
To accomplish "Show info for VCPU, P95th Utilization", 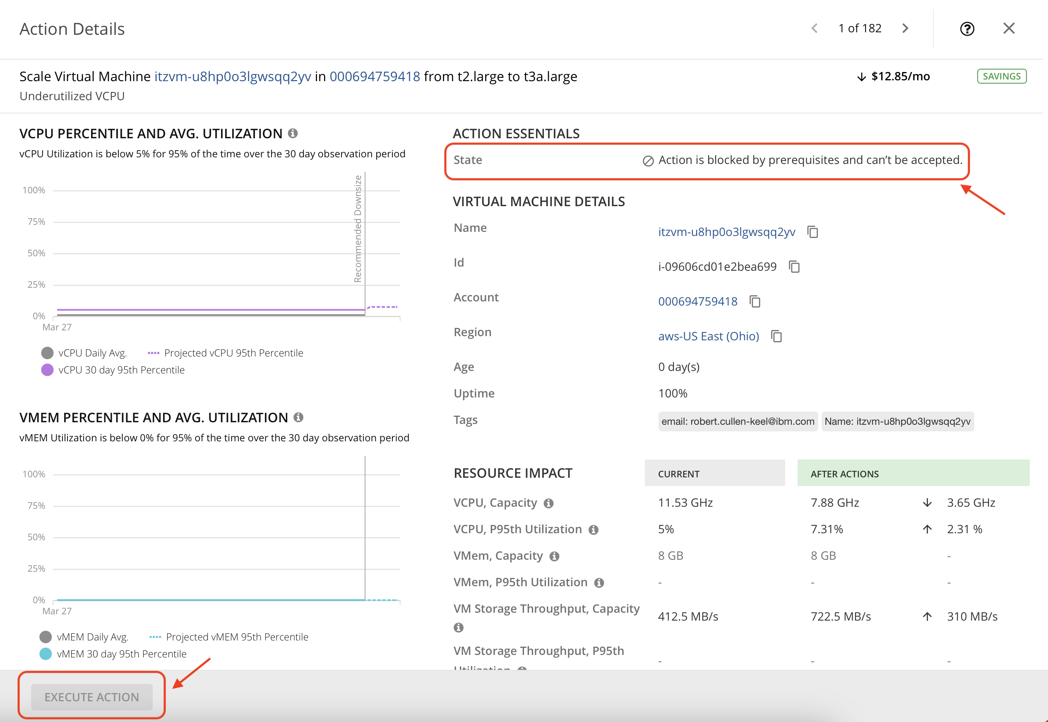I will click(x=594, y=530).
